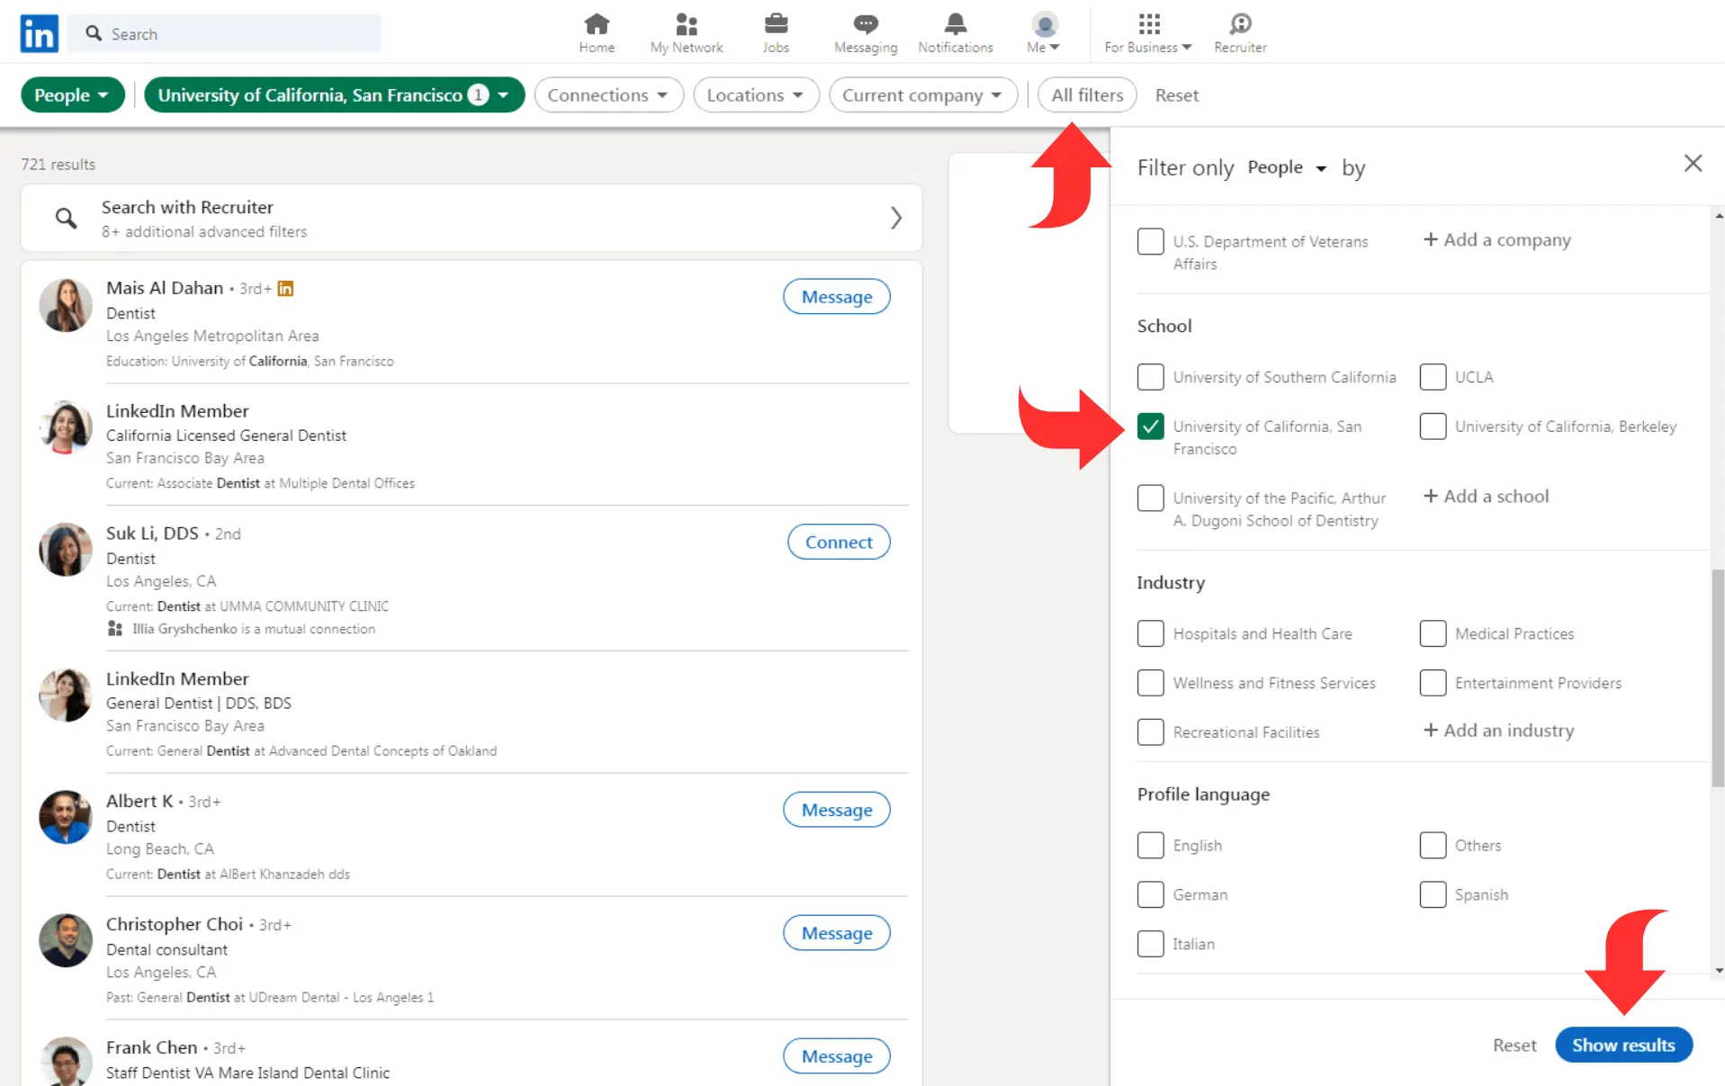Open the Current company dropdown
Screen dimensions: 1725x1086
coord(923,94)
